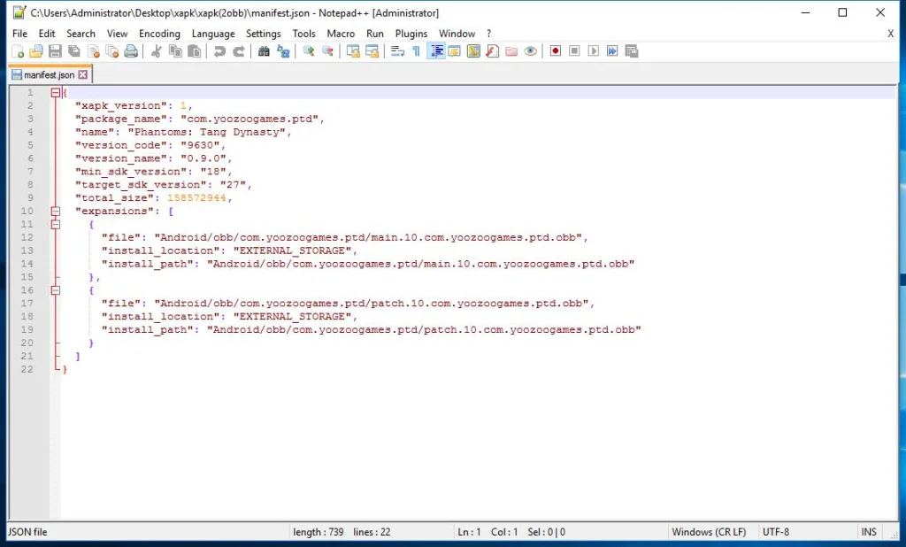Click the Windows (CR LF) status entry
Image resolution: width=906 pixels, height=547 pixels.
[x=709, y=532]
